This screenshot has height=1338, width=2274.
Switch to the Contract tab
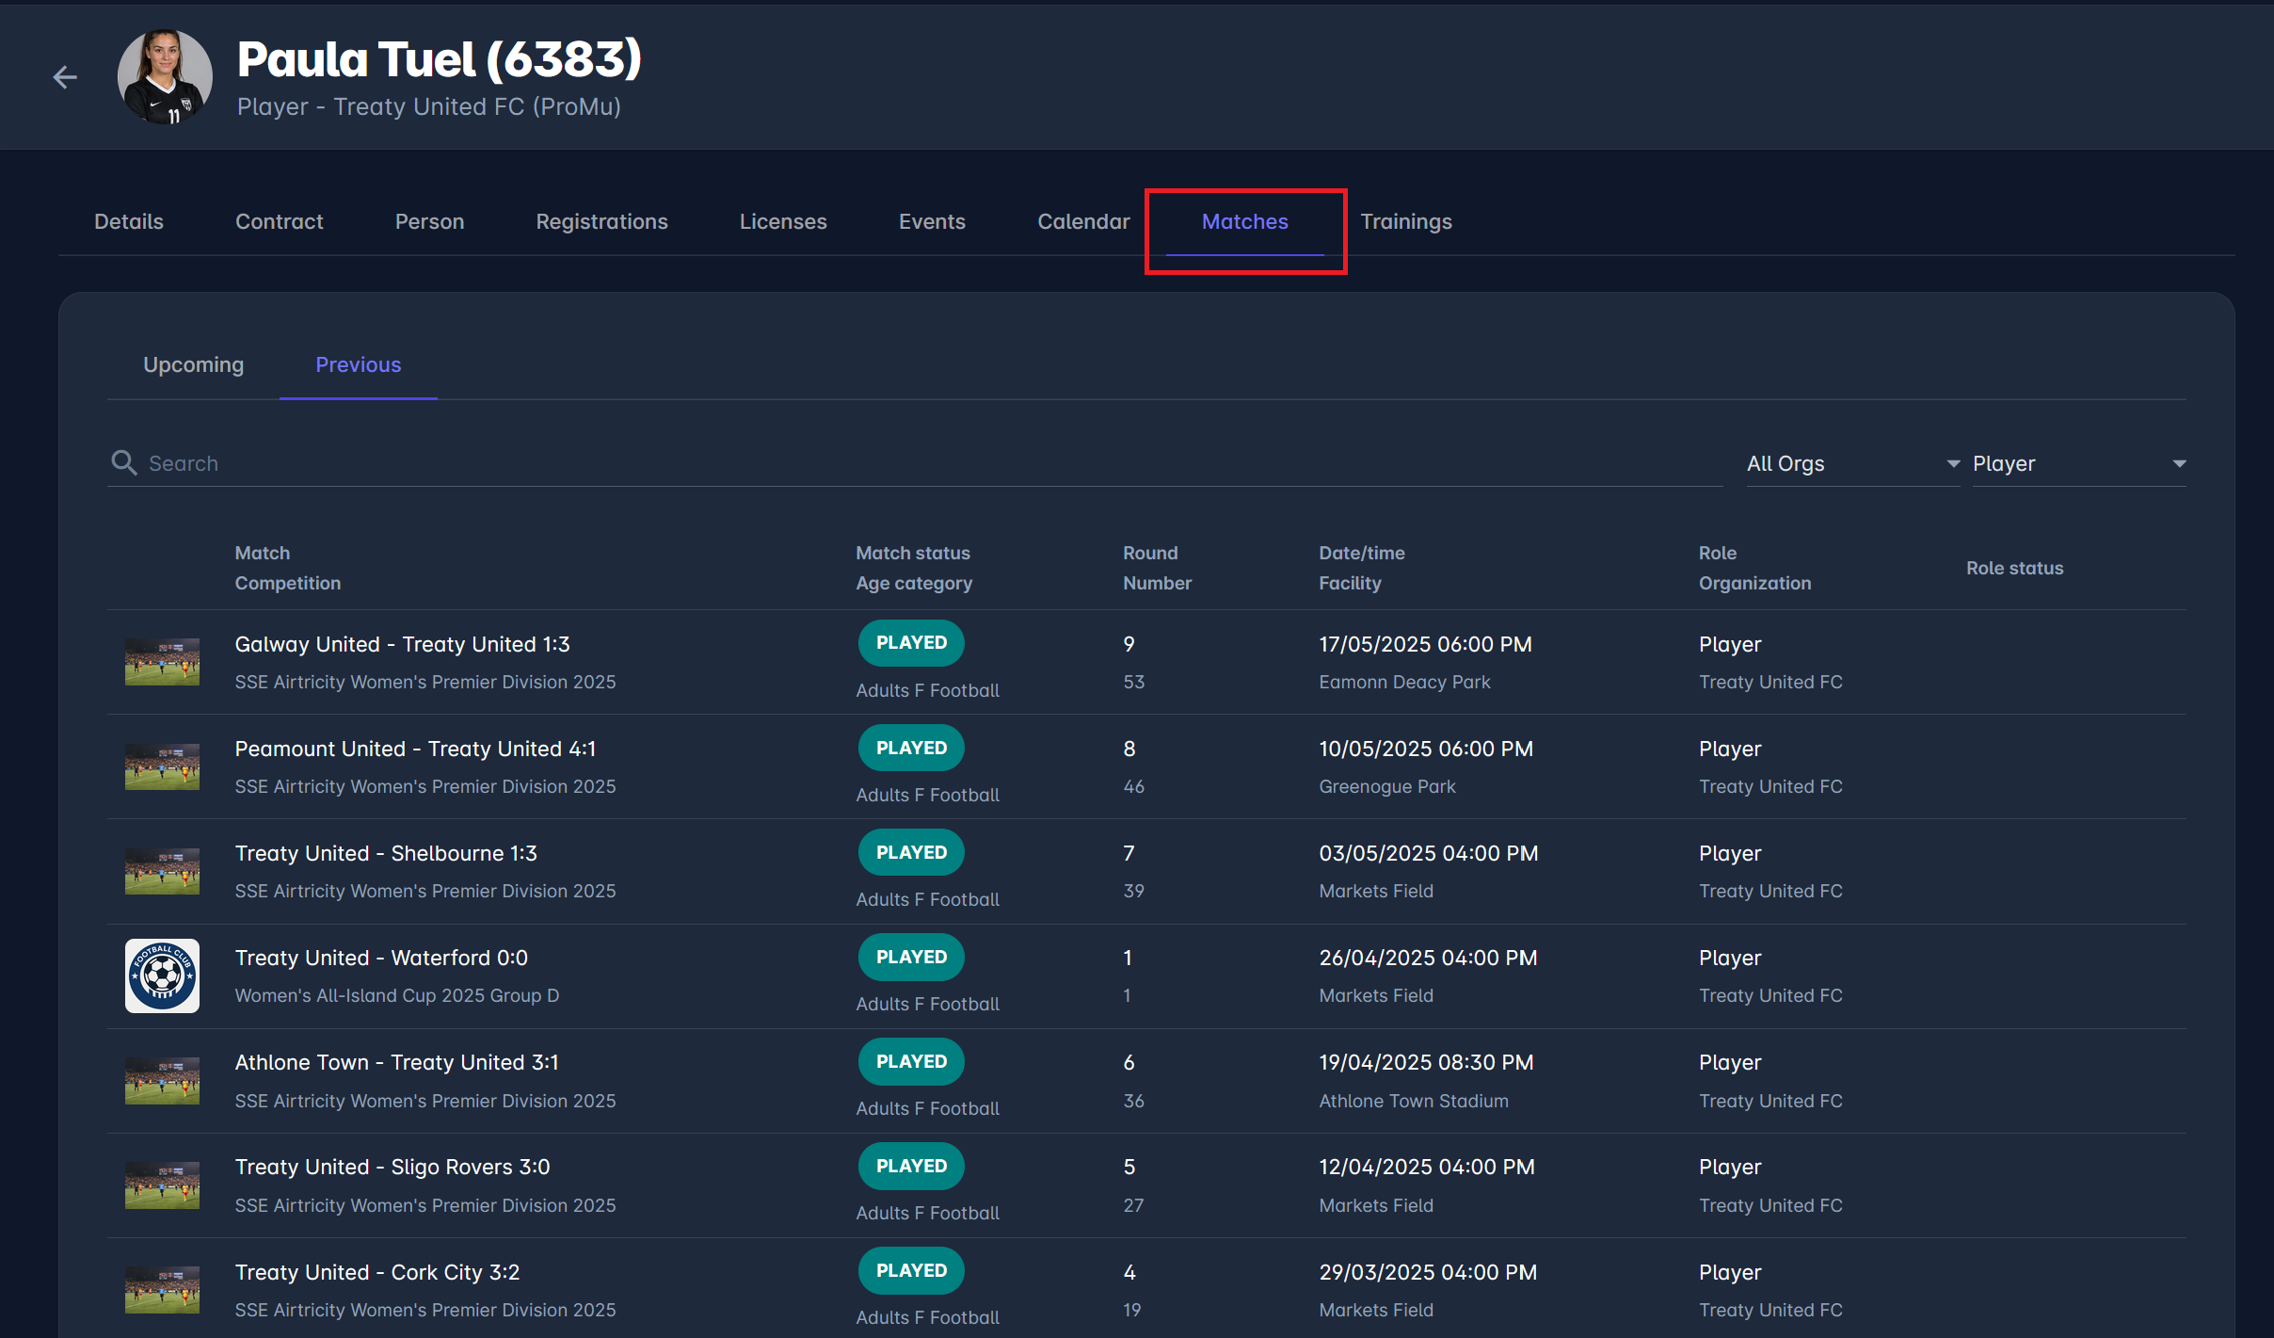click(x=280, y=221)
